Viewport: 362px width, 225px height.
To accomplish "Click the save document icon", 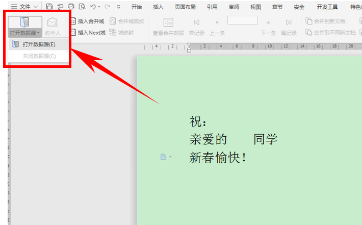I will 49,7.
